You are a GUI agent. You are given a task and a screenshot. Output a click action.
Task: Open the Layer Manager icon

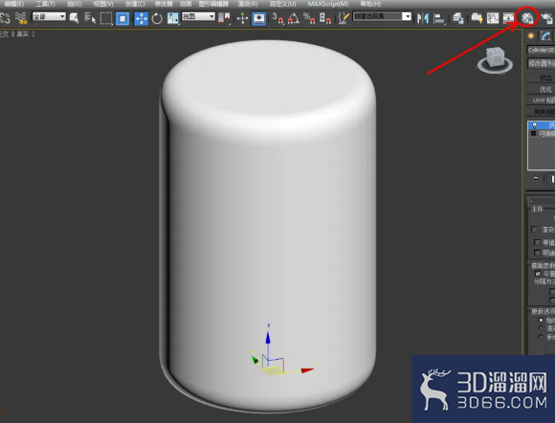(x=458, y=18)
